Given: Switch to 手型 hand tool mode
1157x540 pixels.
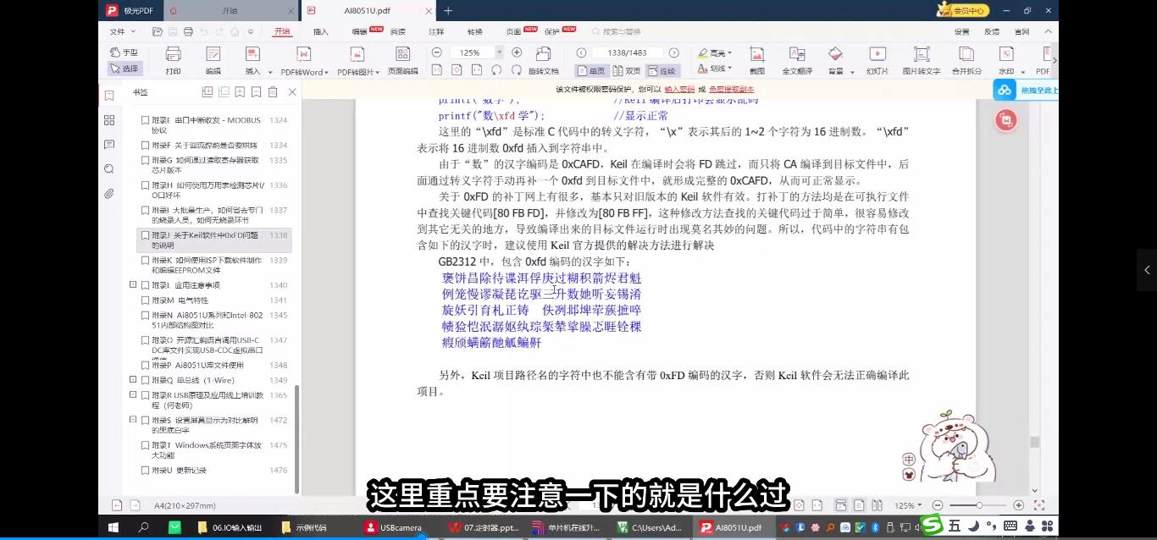Looking at the screenshot, I should [x=123, y=52].
